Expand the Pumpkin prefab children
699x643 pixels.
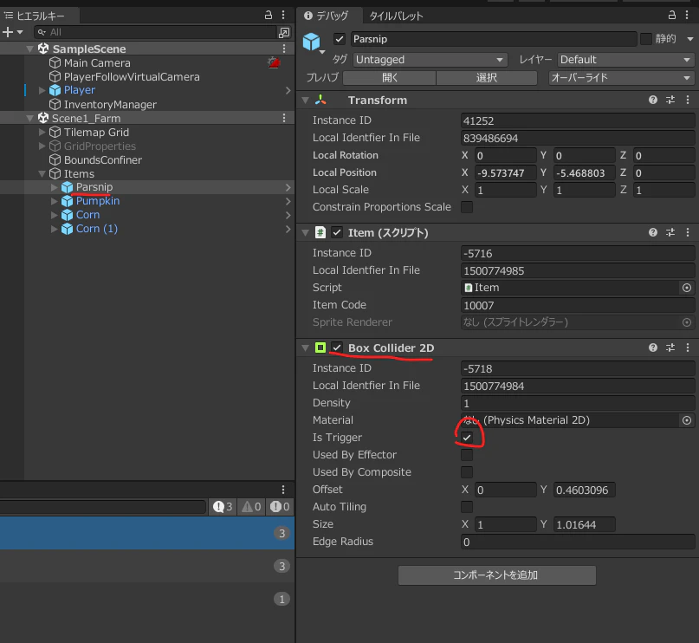click(x=55, y=201)
